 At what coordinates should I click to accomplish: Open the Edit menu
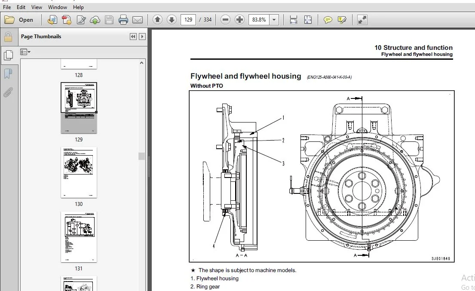click(21, 7)
